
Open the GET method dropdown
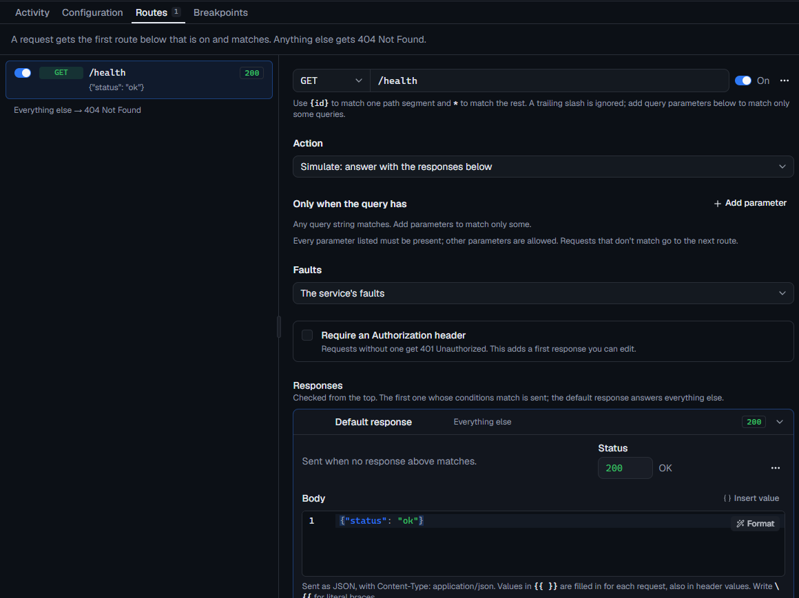tap(331, 81)
